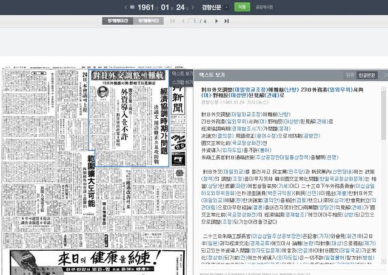Viewport: 388px width, 275px height.
Task: Go to the next page arrow
Action: tap(216, 21)
